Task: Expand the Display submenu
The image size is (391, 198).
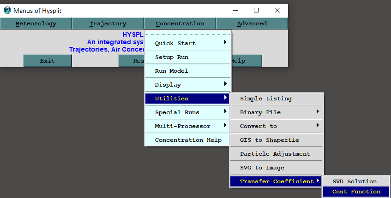Action: [x=187, y=85]
